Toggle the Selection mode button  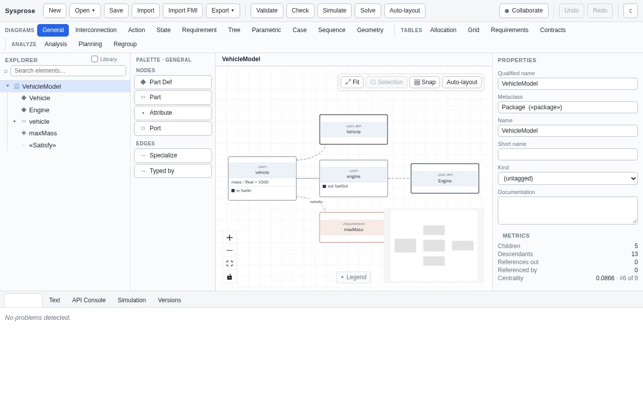(x=386, y=82)
